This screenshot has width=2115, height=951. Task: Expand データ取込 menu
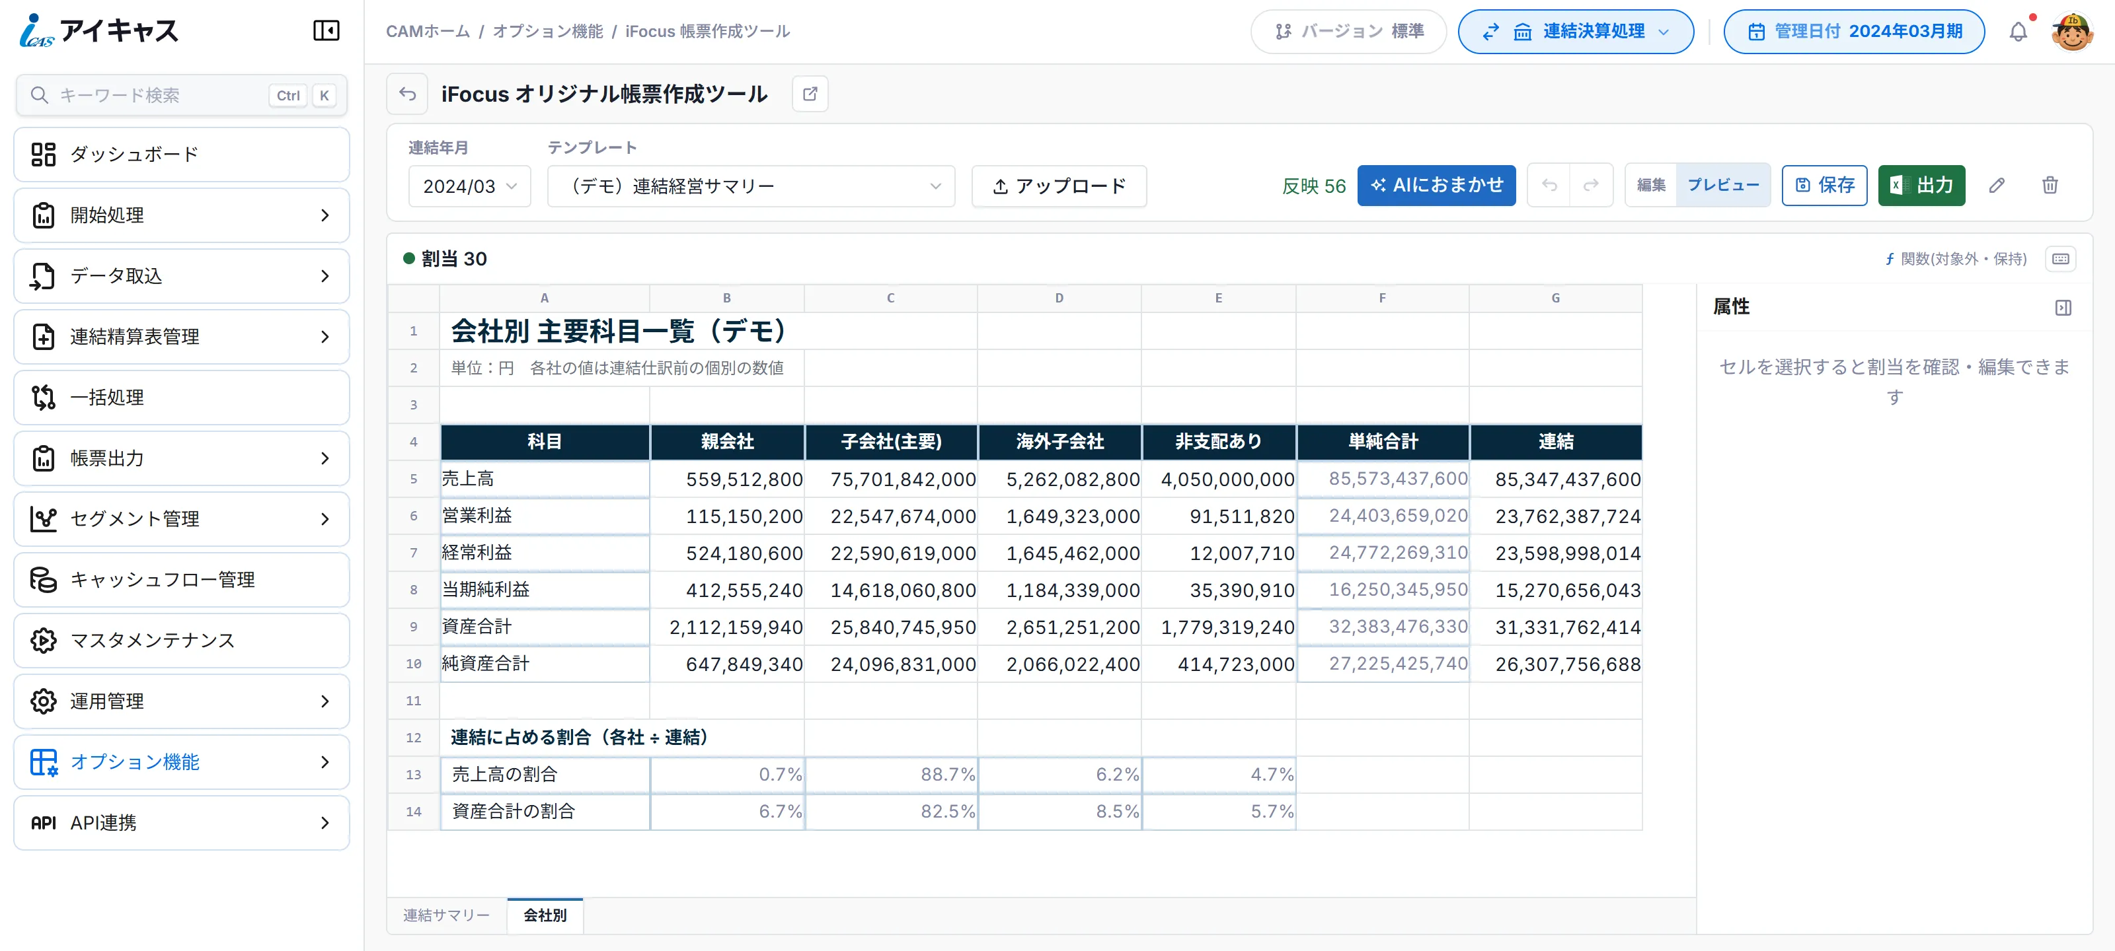pyautogui.click(x=182, y=275)
